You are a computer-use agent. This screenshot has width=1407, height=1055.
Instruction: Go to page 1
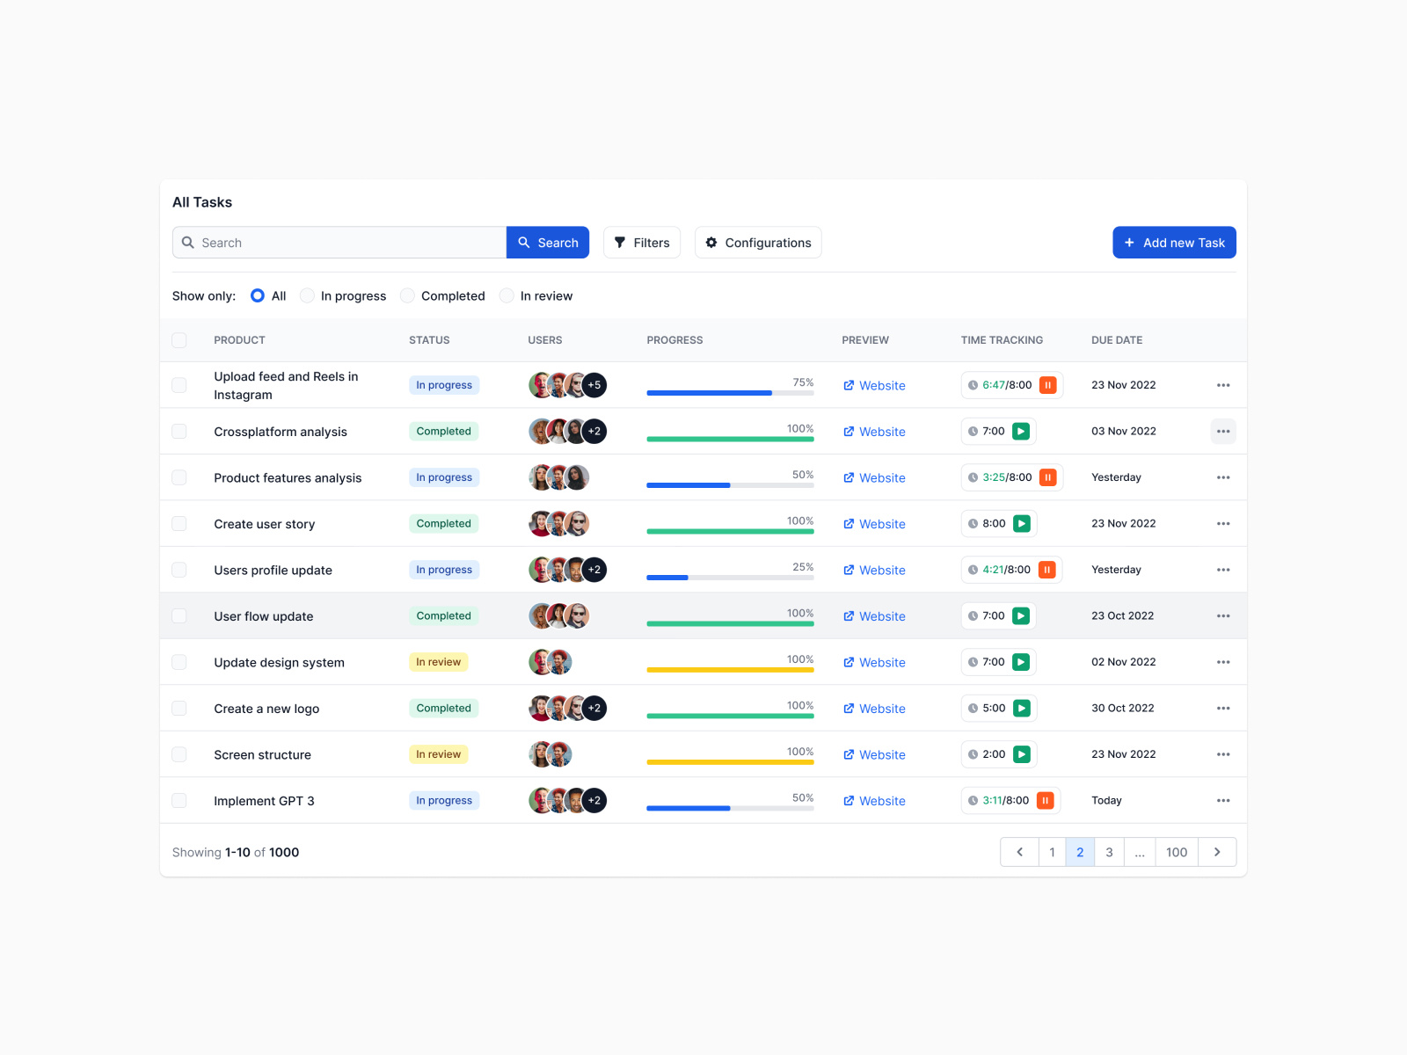tap(1052, 852)
